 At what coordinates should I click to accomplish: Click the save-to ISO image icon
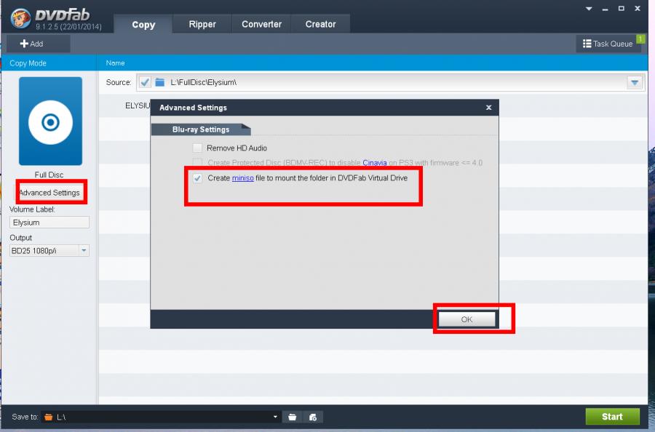[x=313, y=417]
